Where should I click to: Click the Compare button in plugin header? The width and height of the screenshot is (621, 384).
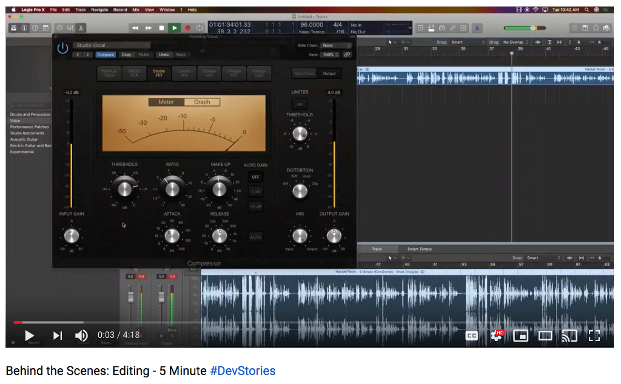[106, 55]
